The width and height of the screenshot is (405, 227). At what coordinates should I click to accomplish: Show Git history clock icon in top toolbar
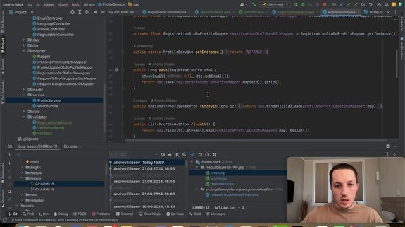coord(363,4)
